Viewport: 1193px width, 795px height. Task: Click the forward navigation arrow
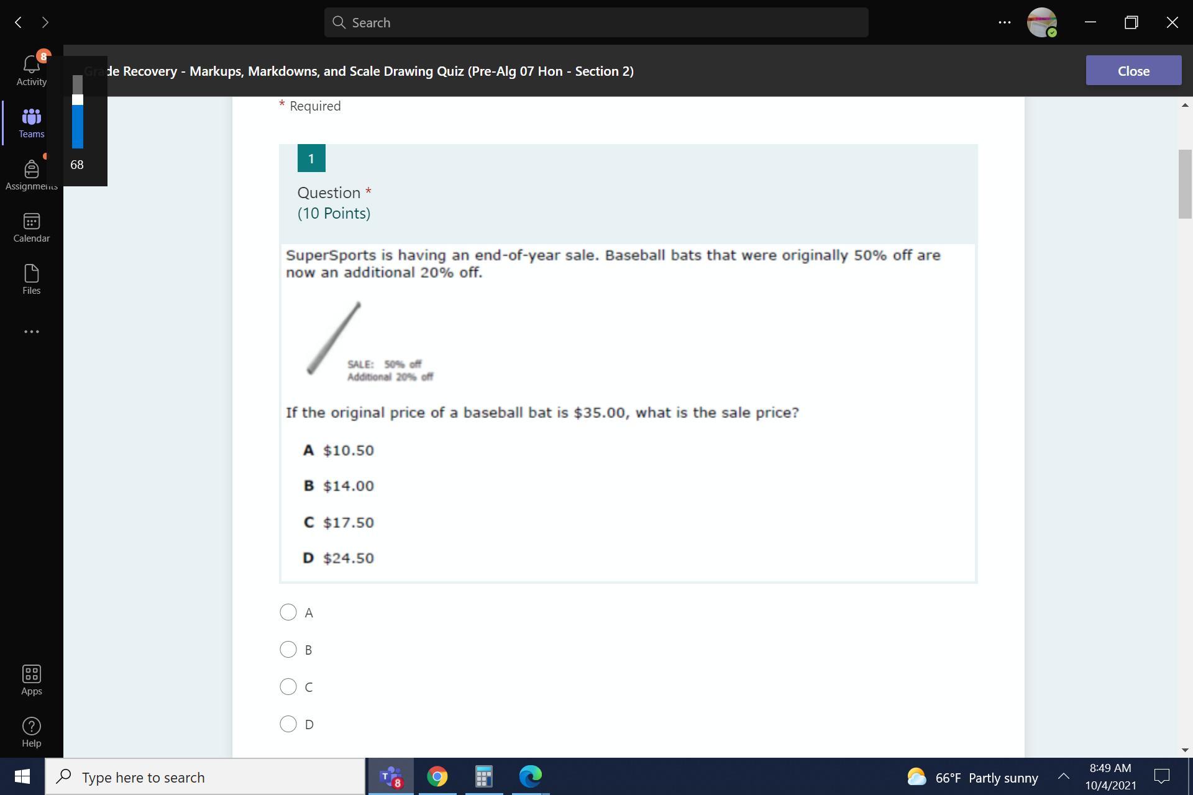tap(45, 22)
